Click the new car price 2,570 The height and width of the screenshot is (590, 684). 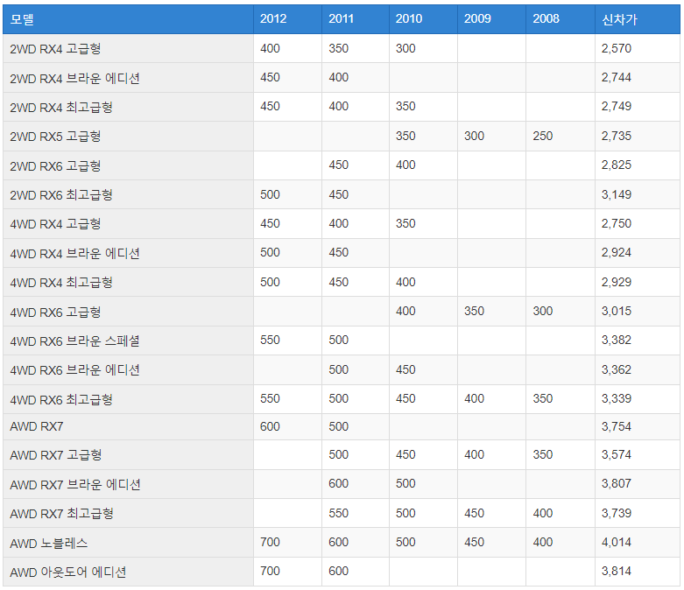tap(617, 48)
